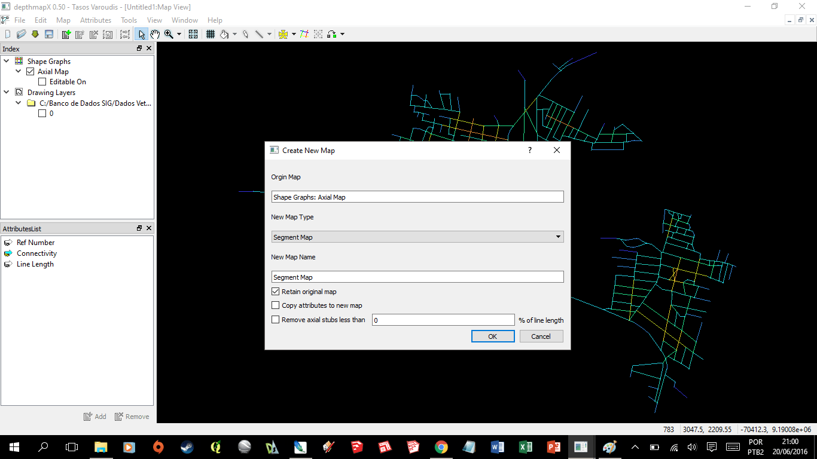Open the New Map Type dropdown
The width and height of the screenshot is (817, 459).
click(x=417, y=237)
